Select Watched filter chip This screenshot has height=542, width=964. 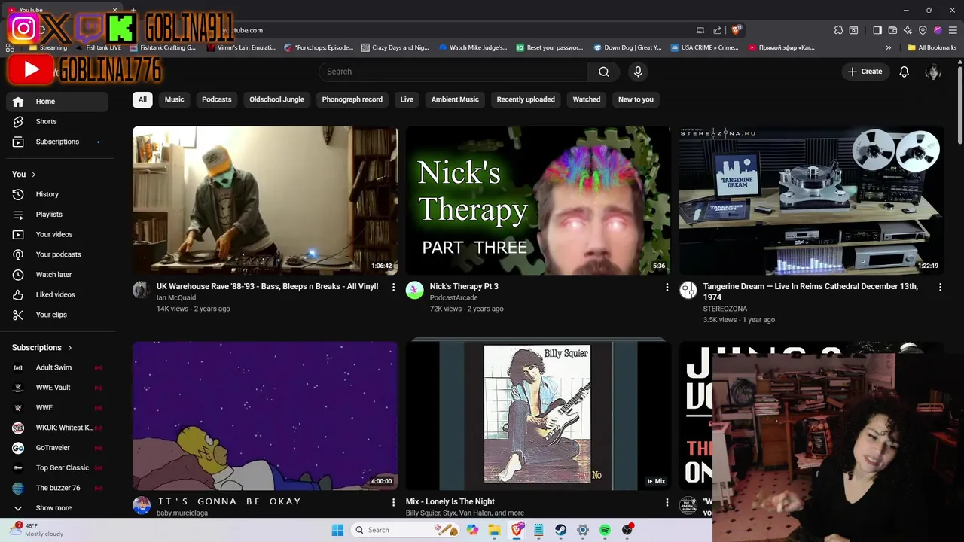pyautogui.click(x=587, y=99)
